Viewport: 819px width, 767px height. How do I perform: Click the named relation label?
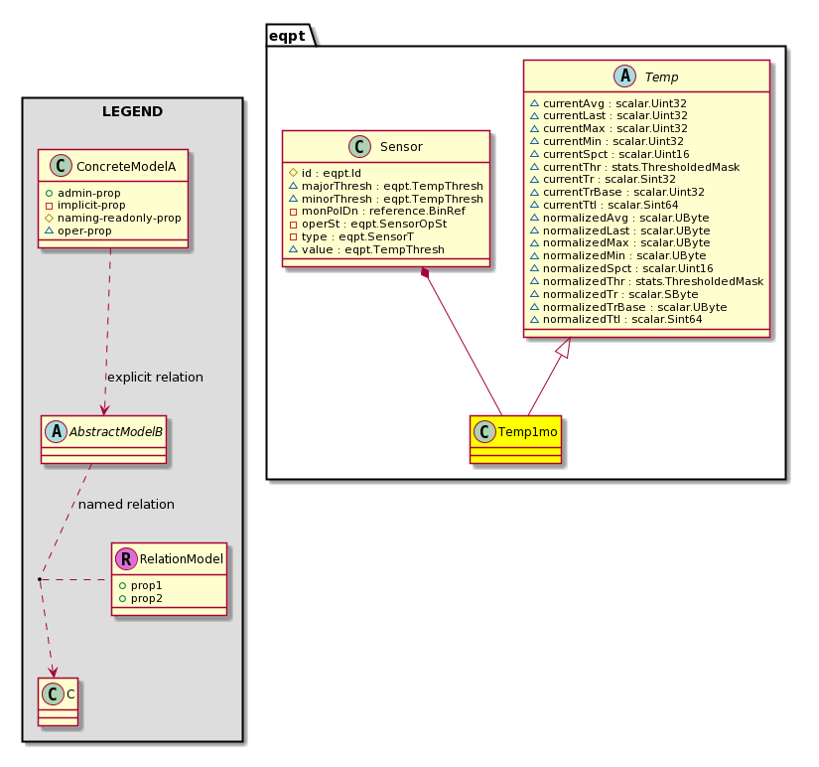(x=126, y=504)
